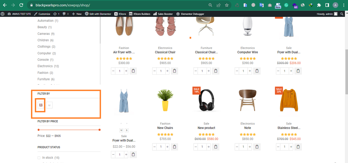Open XStore Builders menu
Image resolution: width=348 pixels, height=163 pixels.
pyautogui.click(x=140, y=14)
